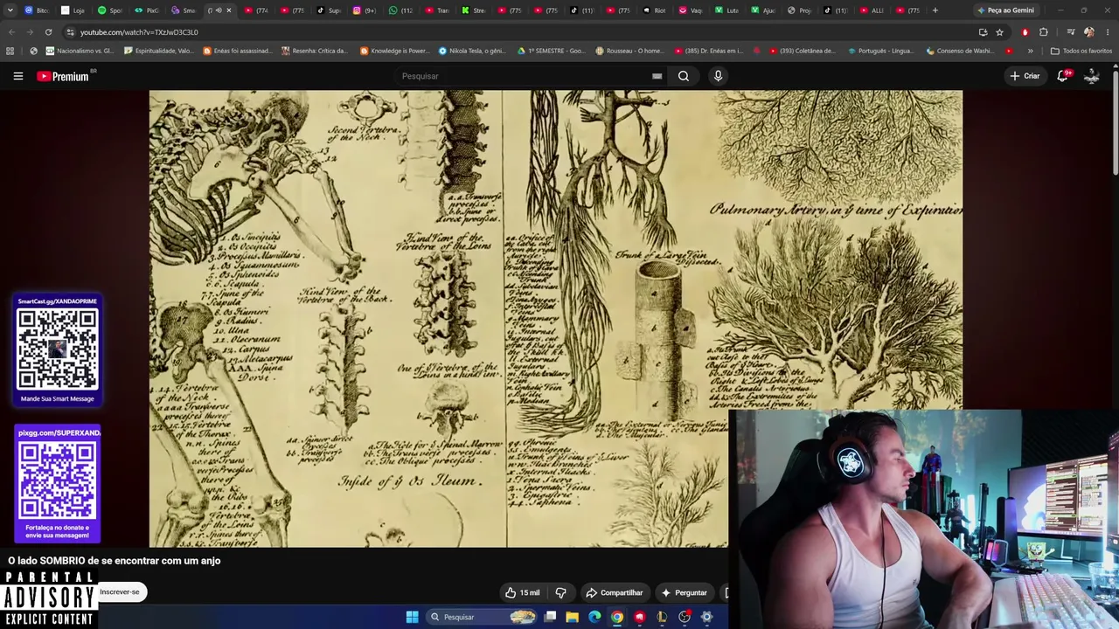The image size is (1119, 629).
Task: Click the Windows taskbar Pesquisar box
Action: point(482,617)
